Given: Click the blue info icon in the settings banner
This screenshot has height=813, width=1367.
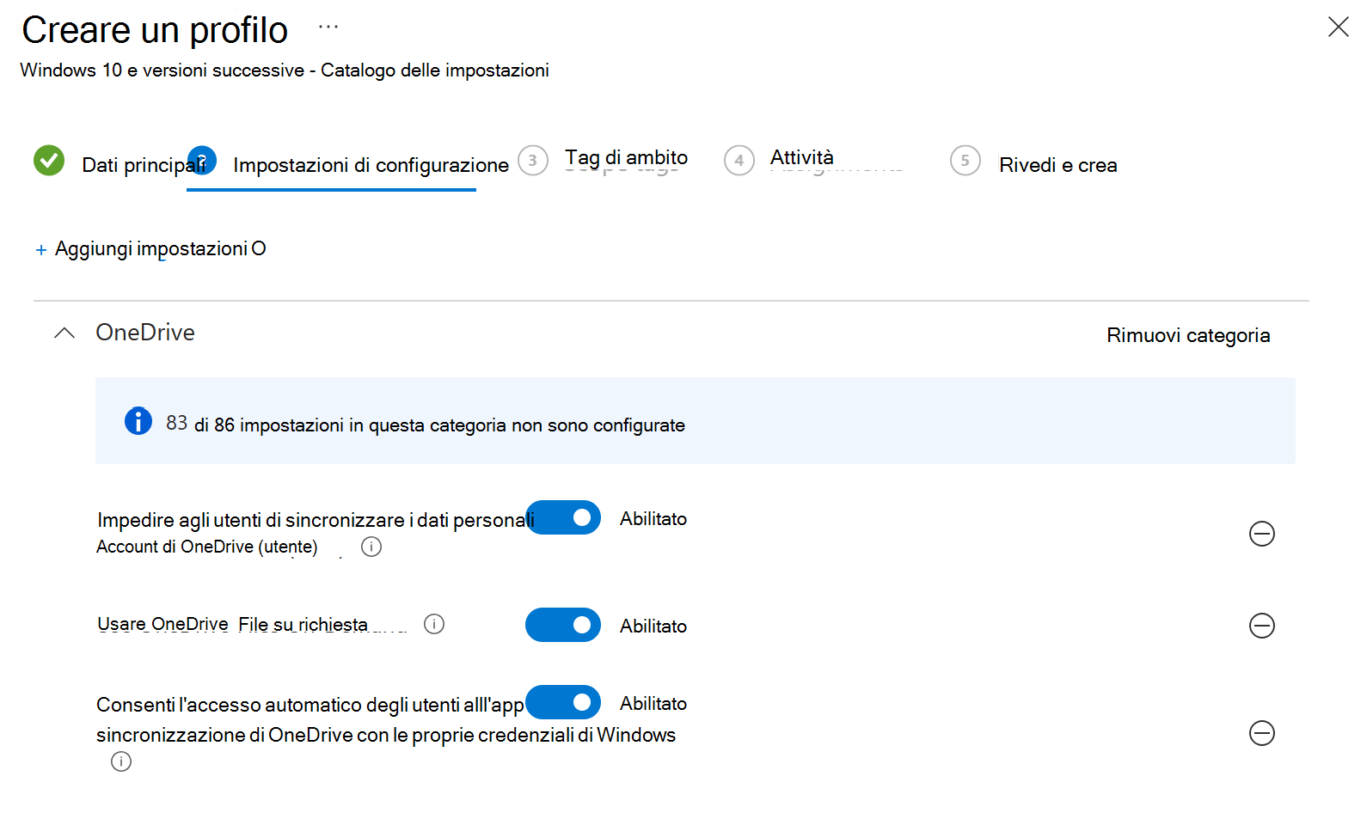Looking at the screenshot, I should 138,421.
